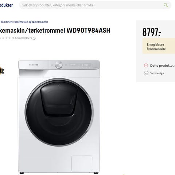Click the control dial on washer image

click(59, 65)
